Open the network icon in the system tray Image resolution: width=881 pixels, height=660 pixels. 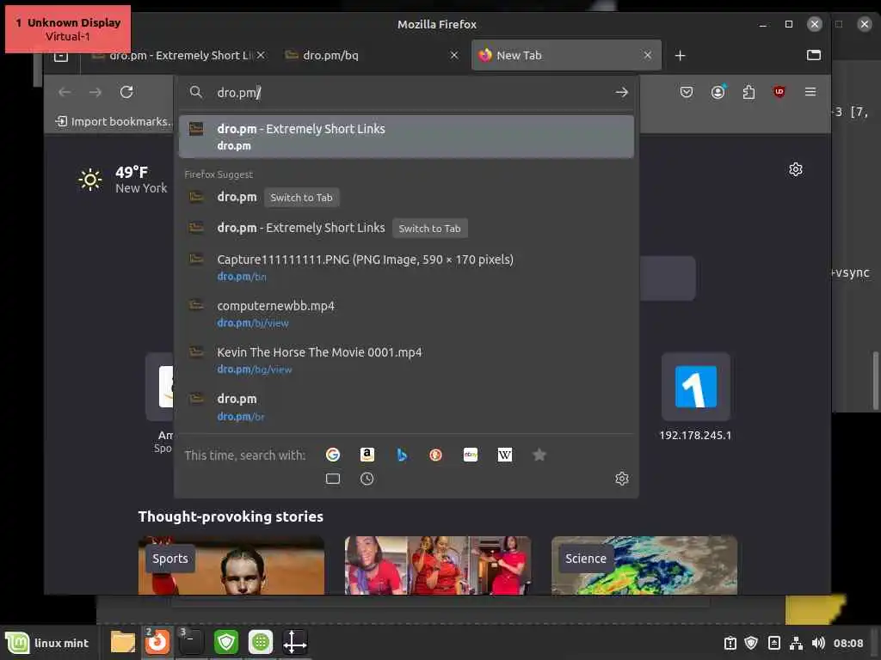tap(796, 643)
